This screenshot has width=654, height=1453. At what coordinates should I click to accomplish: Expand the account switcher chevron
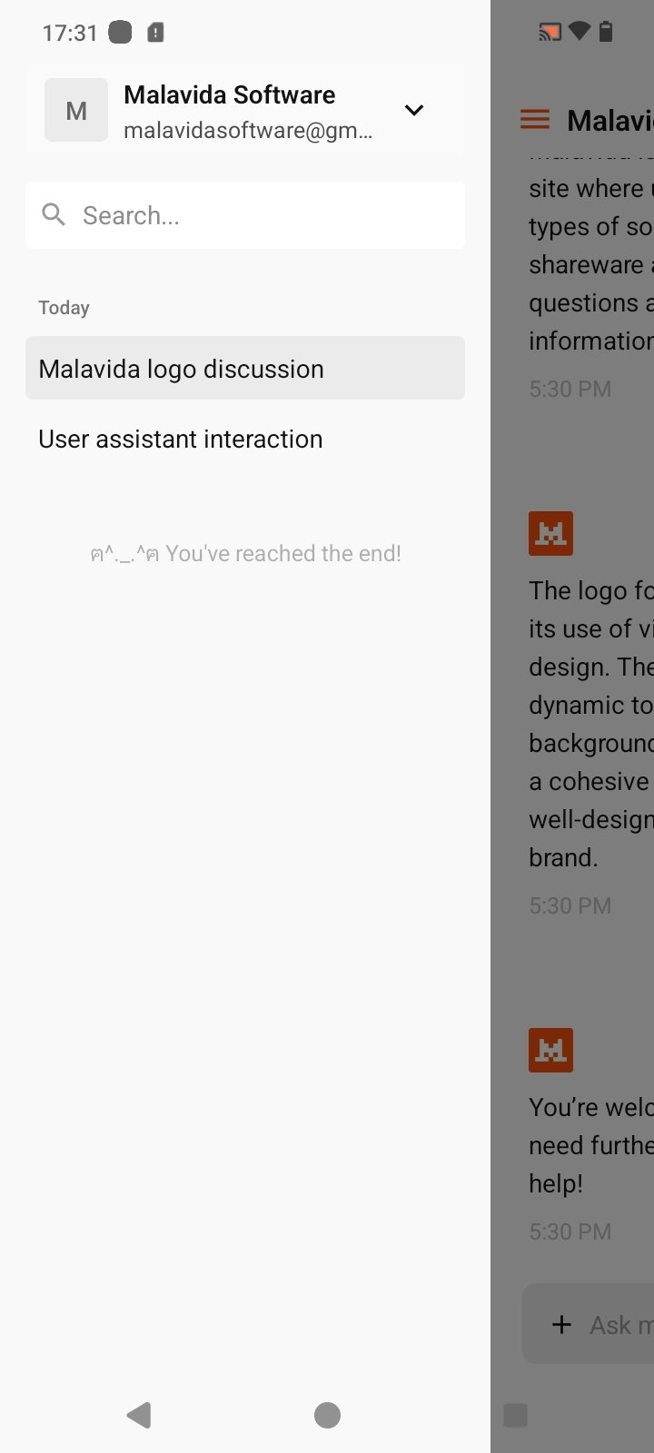point(414,110)
